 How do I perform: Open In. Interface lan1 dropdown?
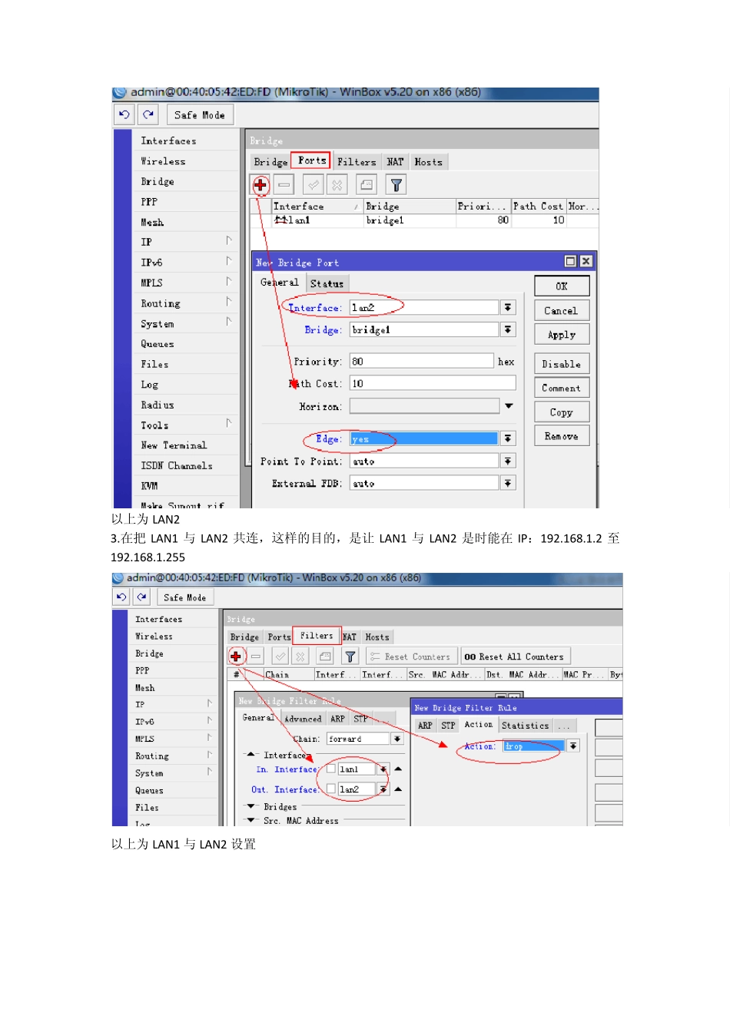pos(383,769)
